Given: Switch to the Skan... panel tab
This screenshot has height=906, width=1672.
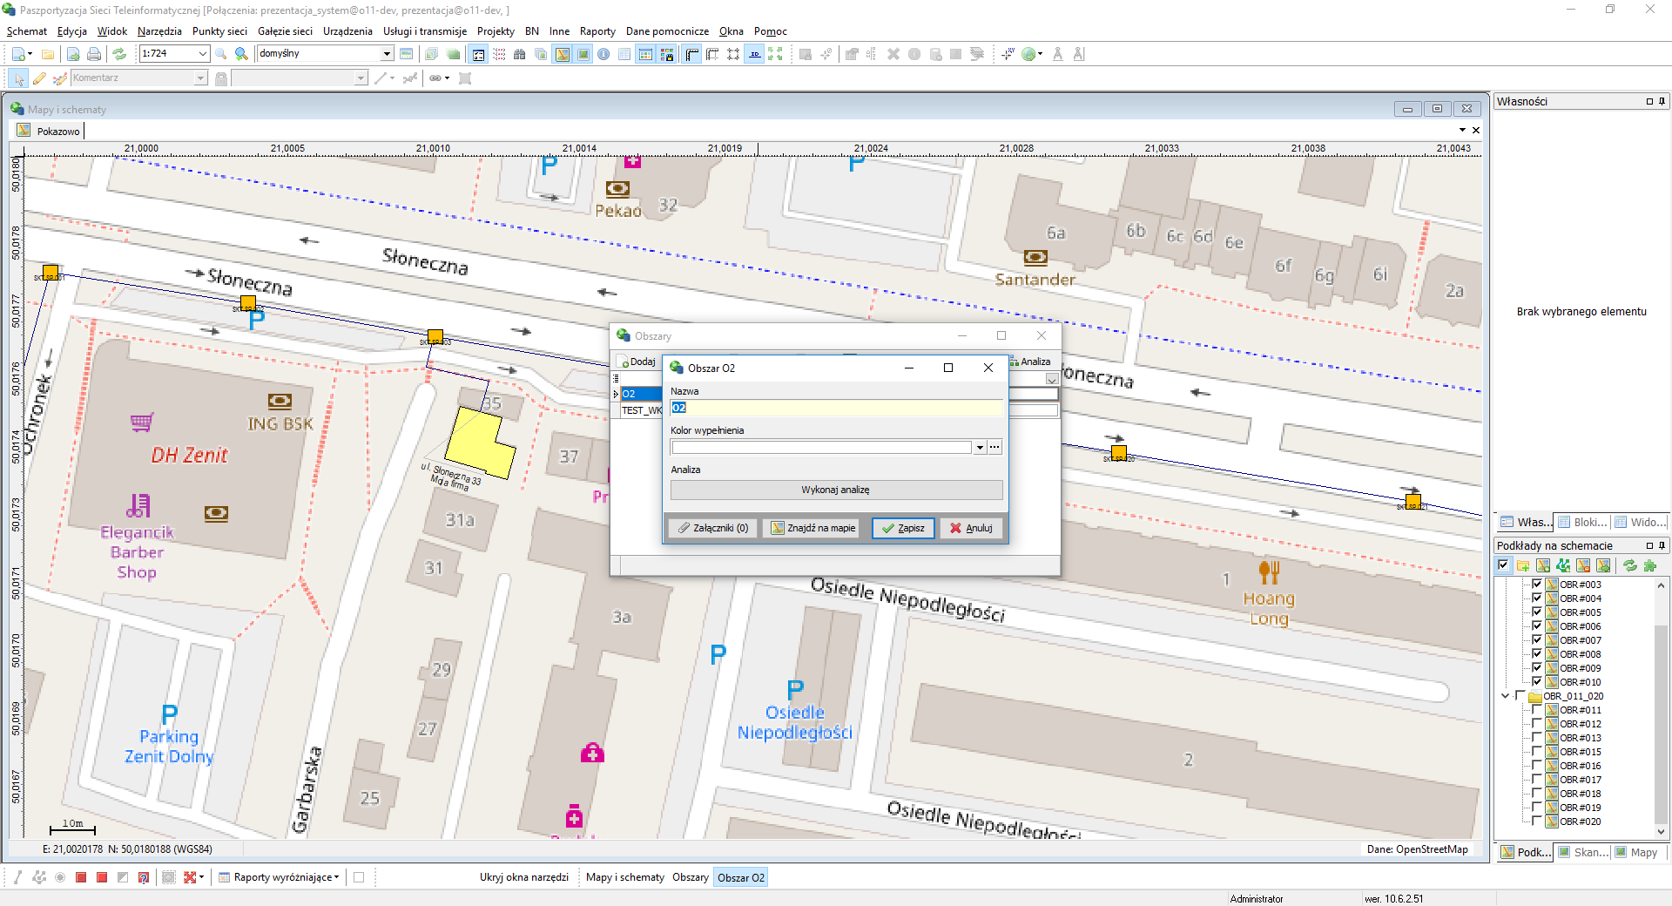Looking at the screenshot, I should coord(1583,852).
